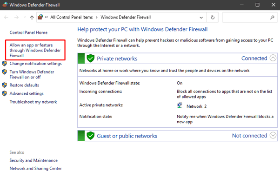Expand the Guest or public networks section
Image resolution: width=280 pixels, height=177 pixels.
pos(273,135)
